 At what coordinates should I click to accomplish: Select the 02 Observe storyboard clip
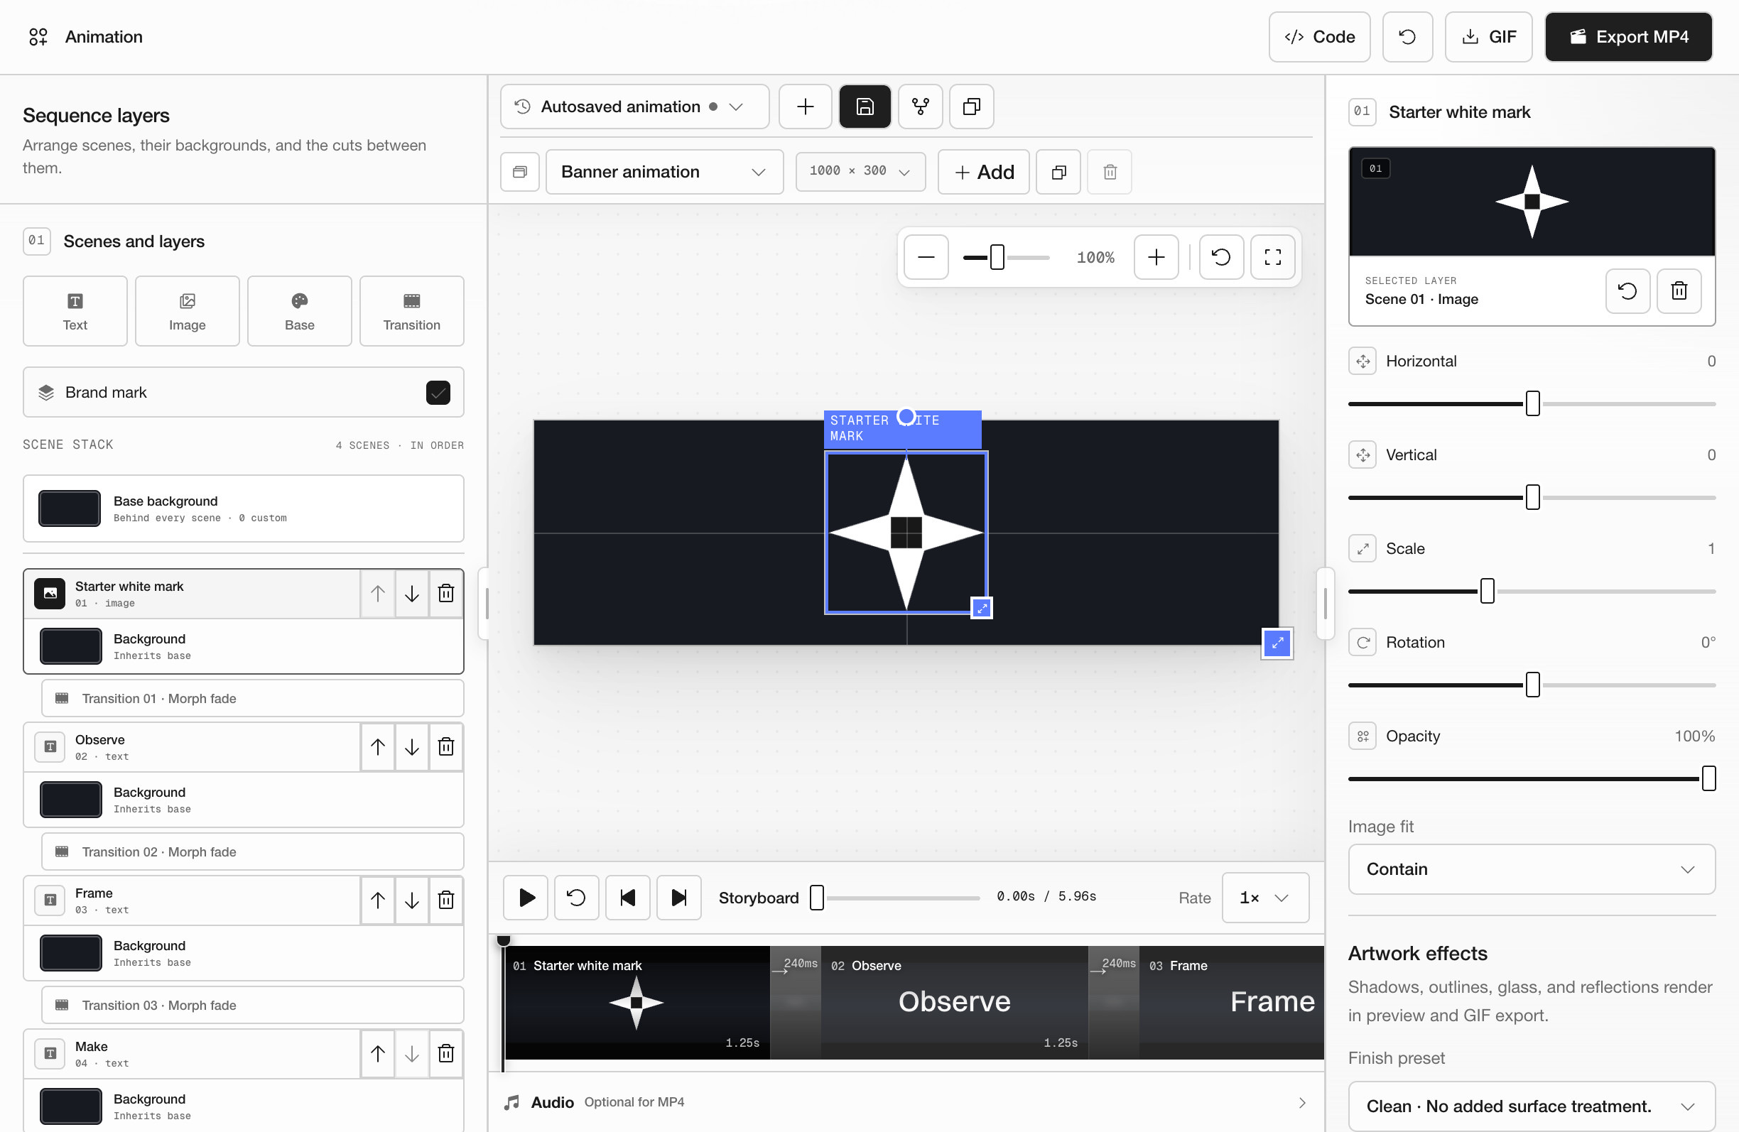click(954, 1003)
